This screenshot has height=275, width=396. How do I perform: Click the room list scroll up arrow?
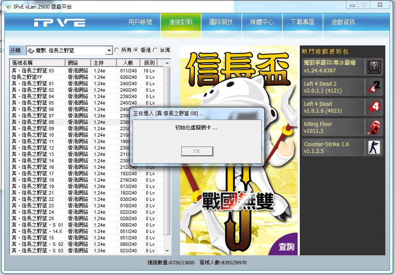click(x=167, y=63)
